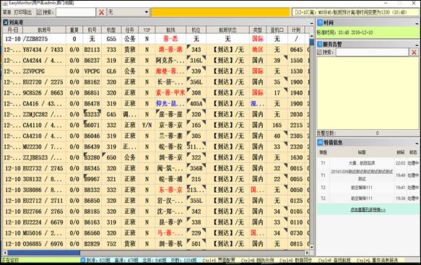Viewport: 421px width, 265px height.
Task: Click the horizontal scrollbar thumb under flight table
Action: 44,253
